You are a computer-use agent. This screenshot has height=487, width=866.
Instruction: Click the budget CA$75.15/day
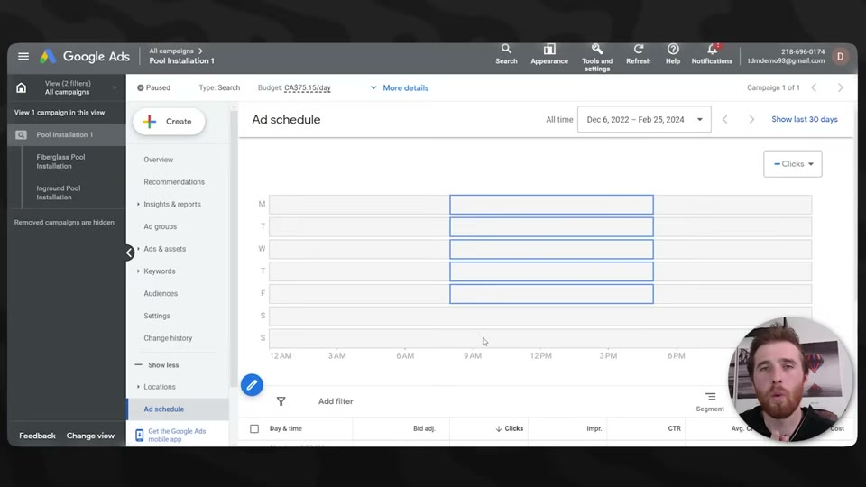pos(307,87)
